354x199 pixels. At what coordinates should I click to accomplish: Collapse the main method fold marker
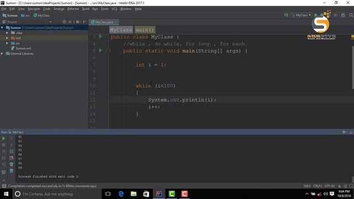[108, 50]
